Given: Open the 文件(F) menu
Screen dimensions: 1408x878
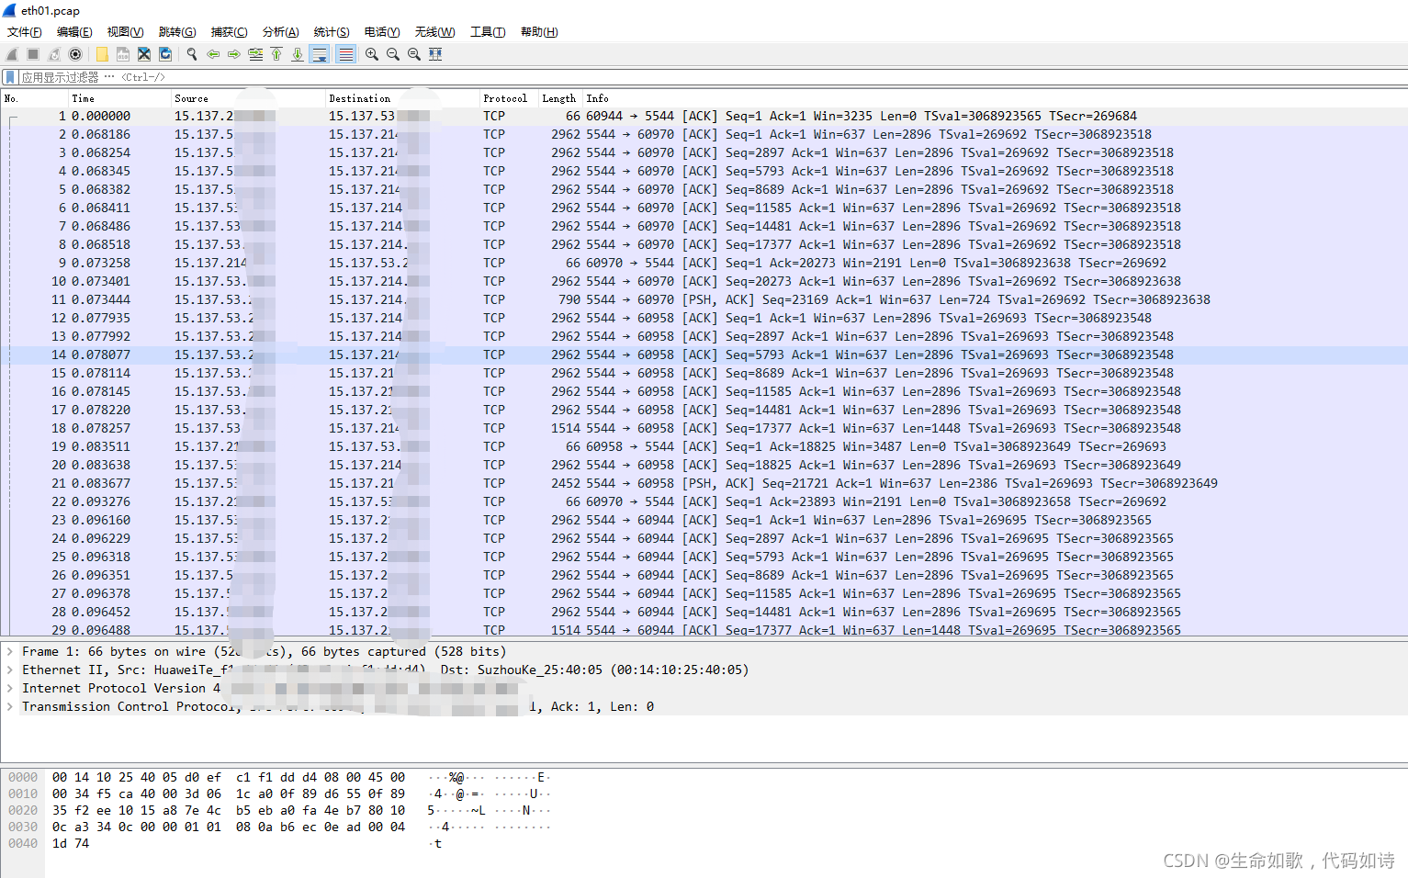Looking at the screenshot, I should 25,32.
